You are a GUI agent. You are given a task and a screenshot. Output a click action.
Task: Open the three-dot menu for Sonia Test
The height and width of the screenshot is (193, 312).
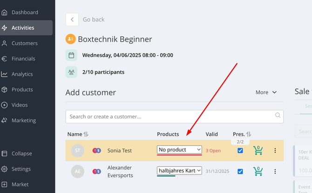point(275,151)
